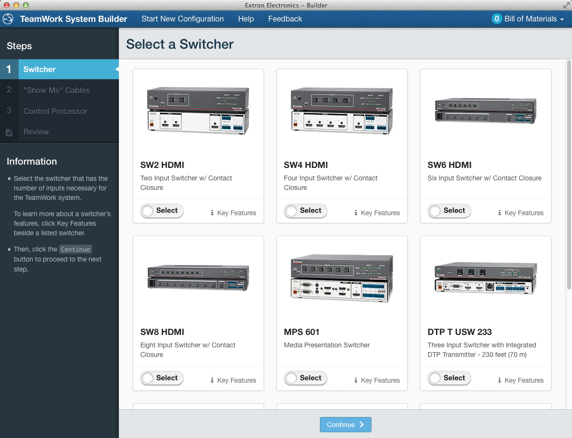This screenshot has width=572, height=438.
Task: Open Key Features for MPS 601
Action: point(377,380)
